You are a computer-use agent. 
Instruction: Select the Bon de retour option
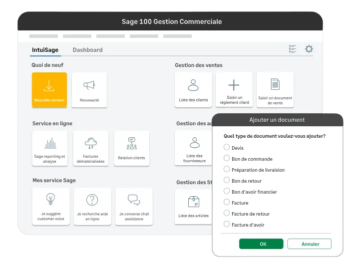[x=227, y=180]
